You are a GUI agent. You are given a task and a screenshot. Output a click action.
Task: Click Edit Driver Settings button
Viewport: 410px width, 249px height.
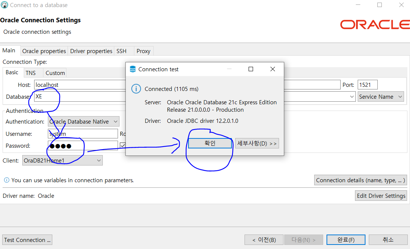tap(381, 196)
